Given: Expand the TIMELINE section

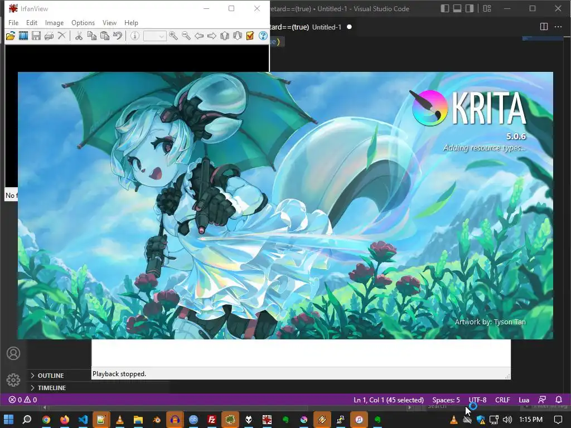Looking at the screenshot, I should tap(52, 388).
